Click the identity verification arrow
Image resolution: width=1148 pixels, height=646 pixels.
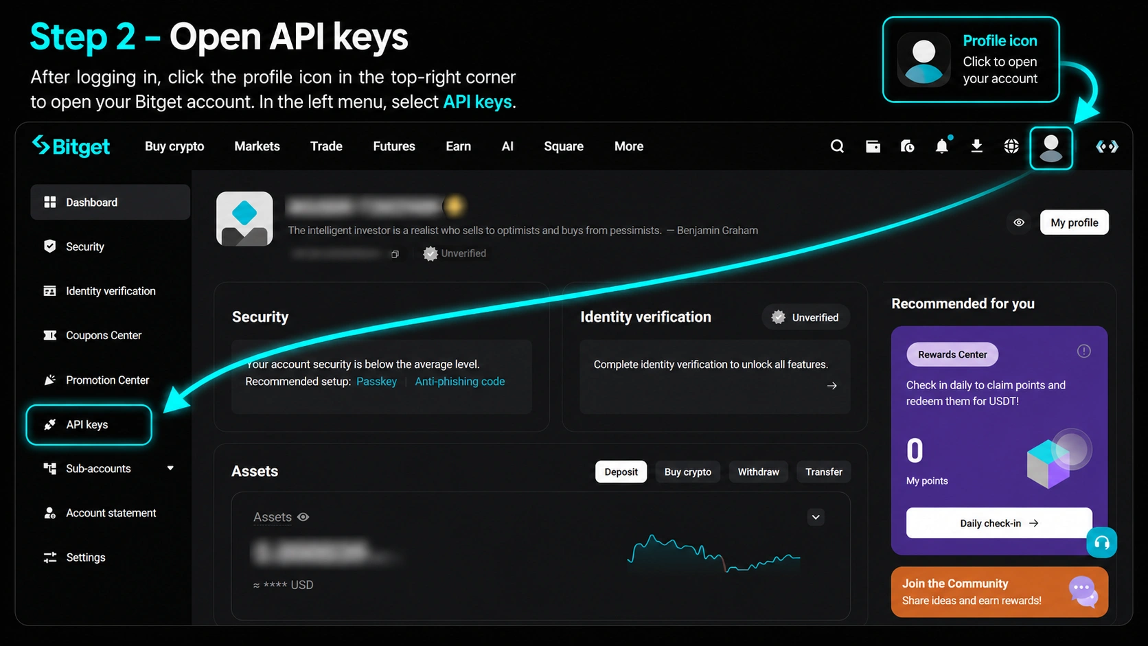click(832, 386)
